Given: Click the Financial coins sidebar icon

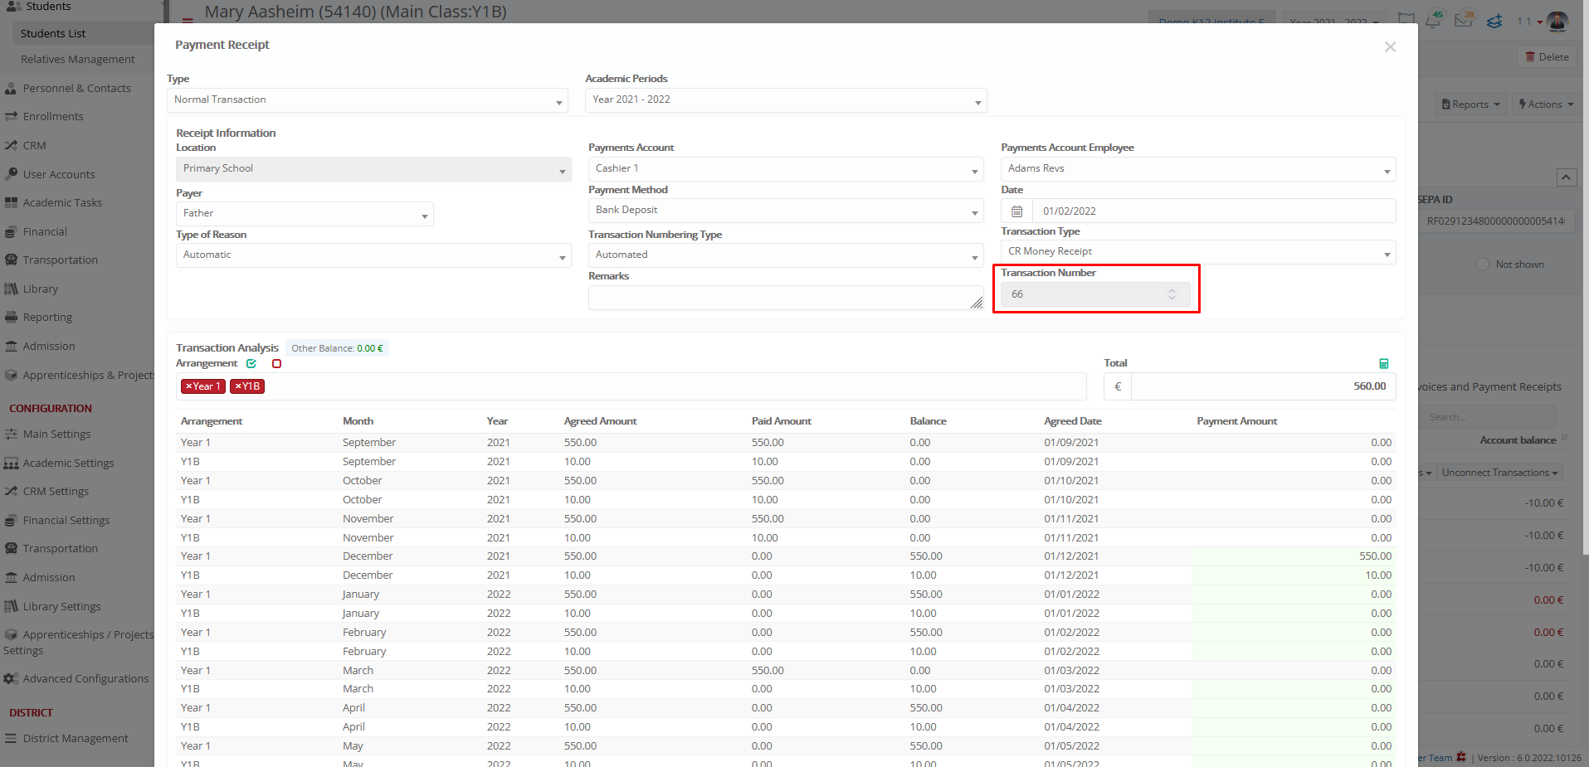Looking at the screenshot, I should click(11, 231).
